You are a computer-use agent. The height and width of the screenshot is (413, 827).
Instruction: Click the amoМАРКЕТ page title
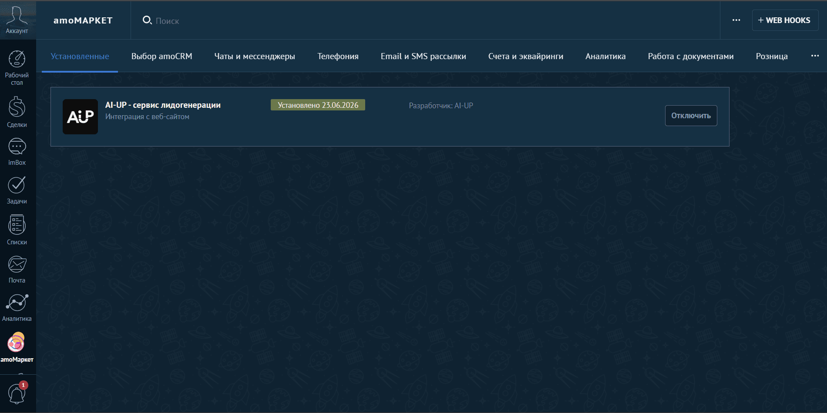pos(83,20)
